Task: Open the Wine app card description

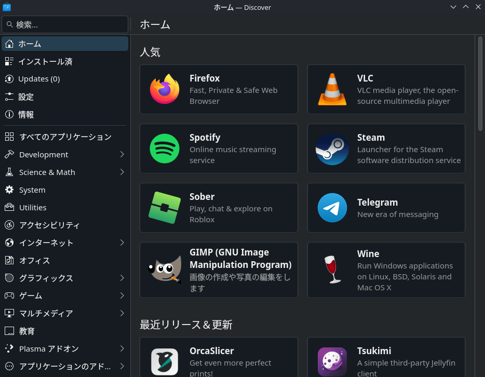Action: pos(405,276)
